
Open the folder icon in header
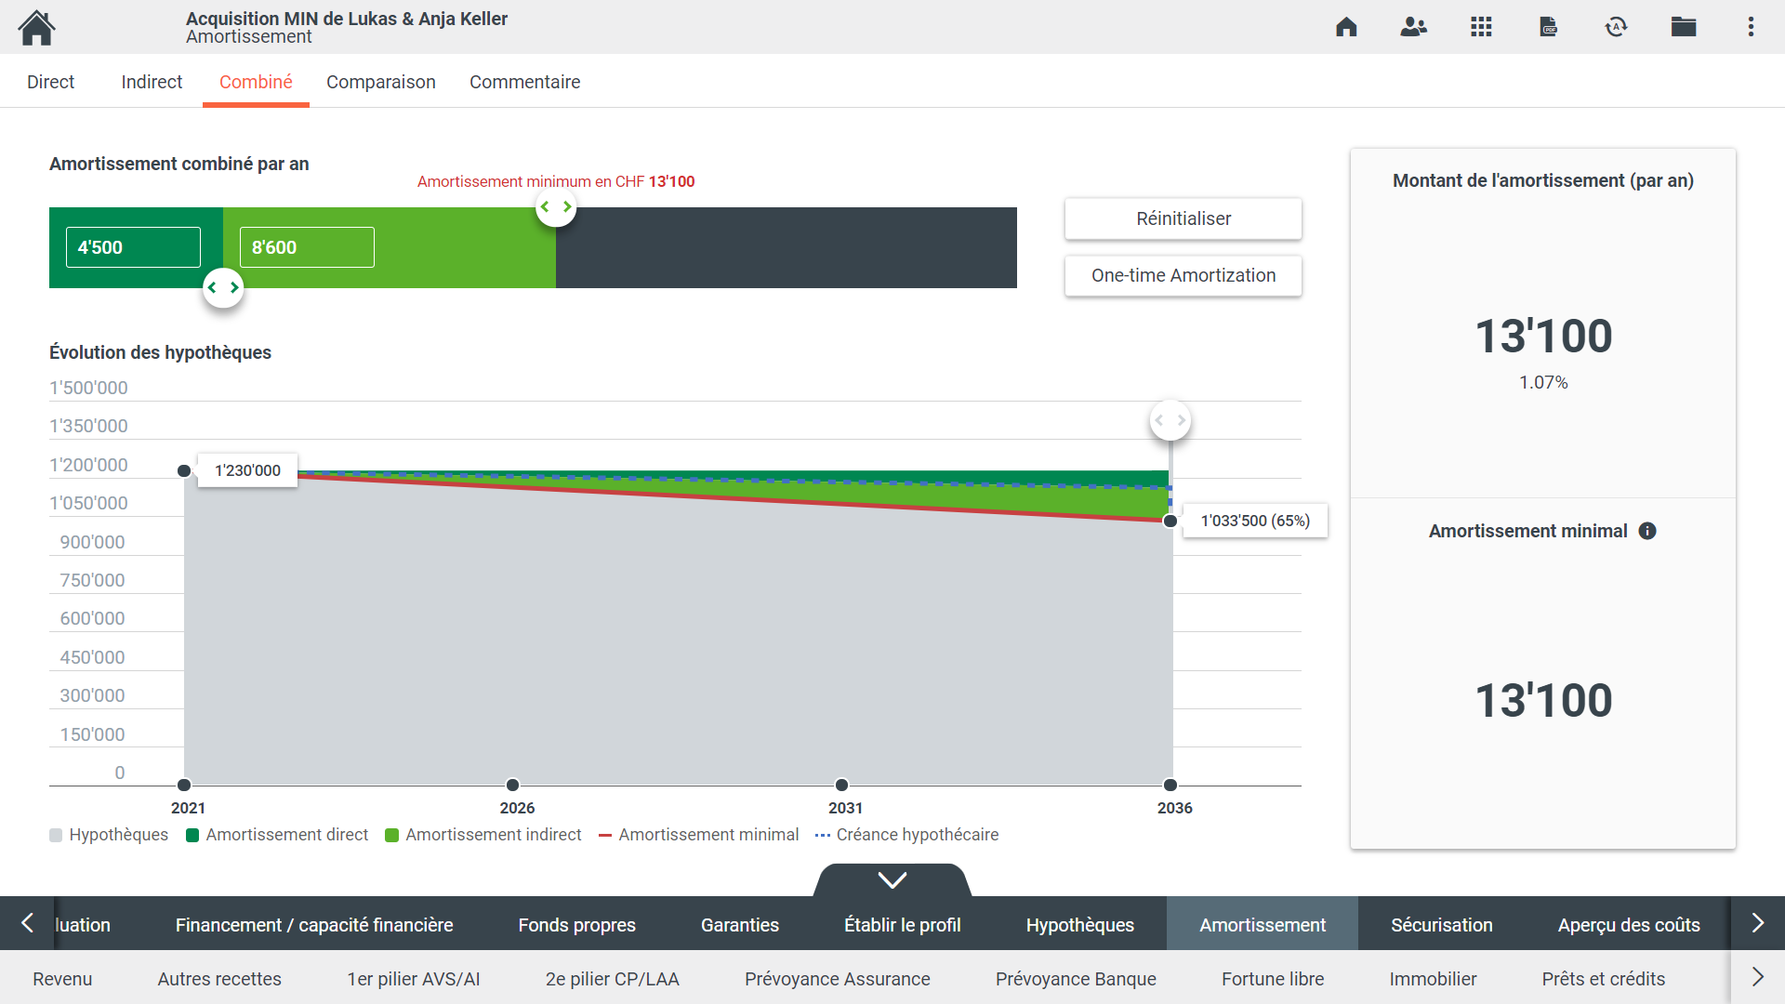(1684, 27)
